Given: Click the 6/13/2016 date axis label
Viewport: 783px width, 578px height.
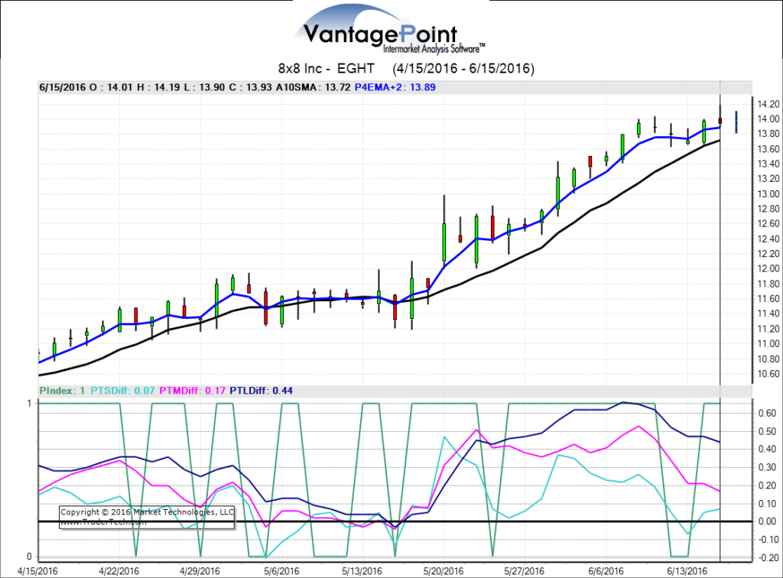Looking at the screenshot, I should point(687,571).
